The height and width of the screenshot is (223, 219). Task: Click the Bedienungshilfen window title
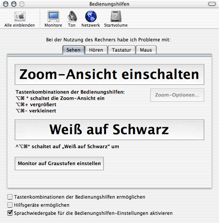coord(109,4)
